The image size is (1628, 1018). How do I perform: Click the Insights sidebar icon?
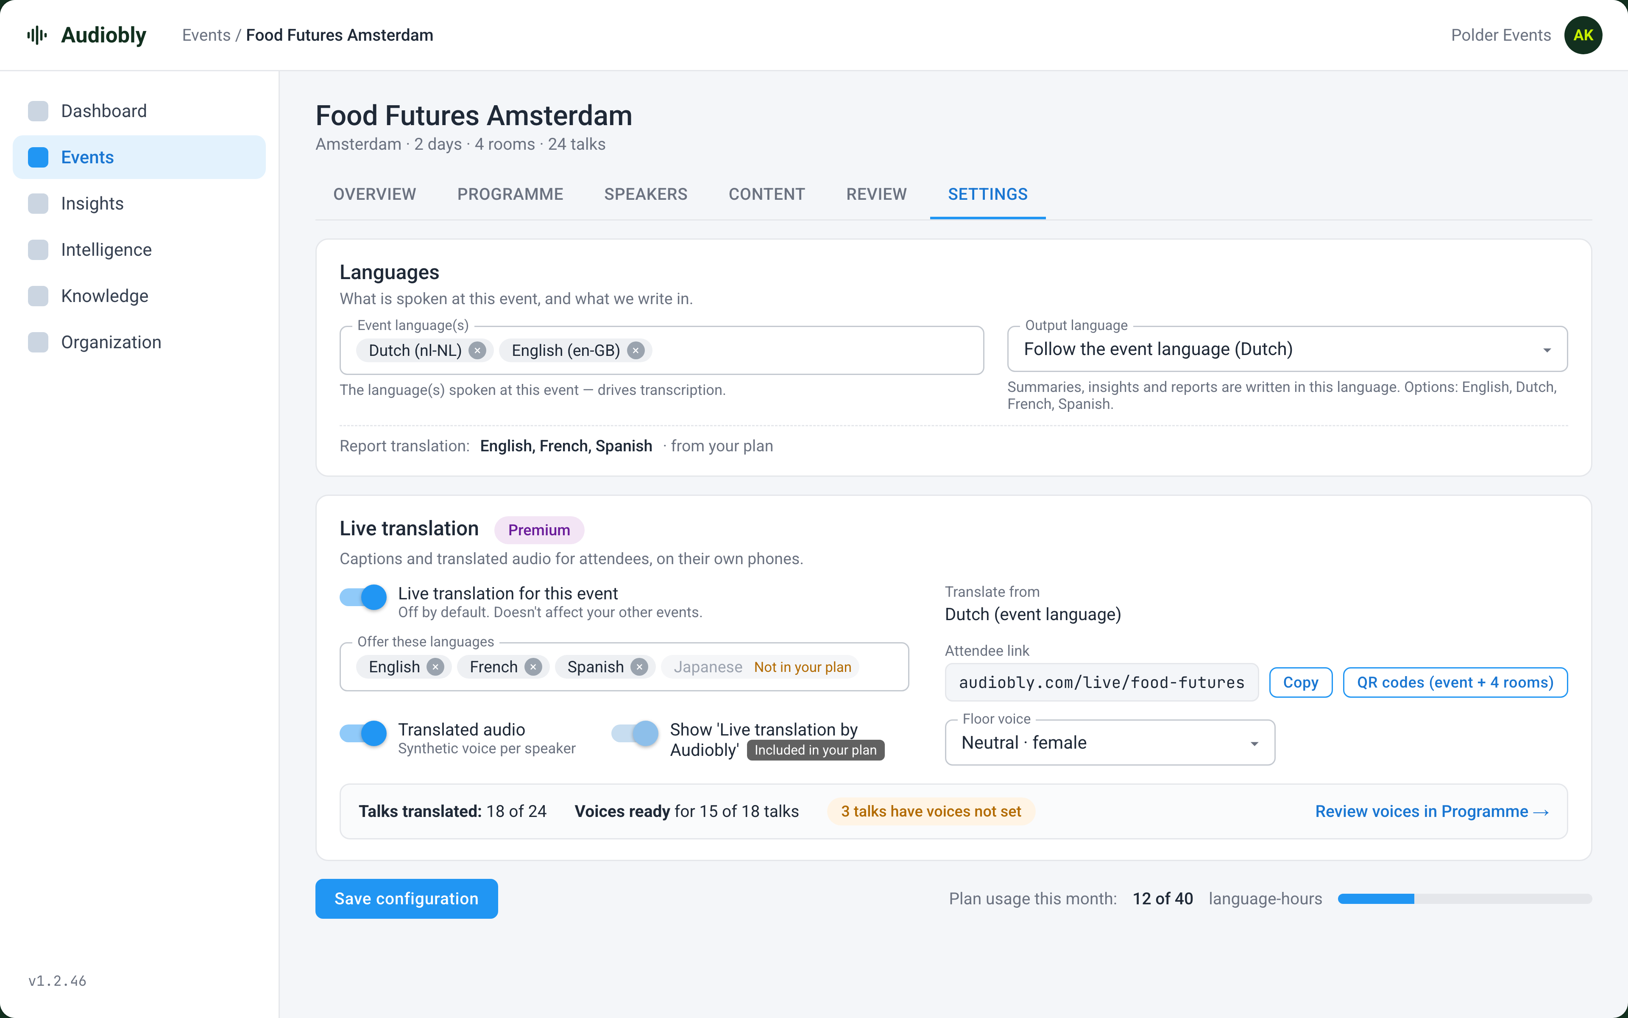pyautogui.click(x=38, y=203)
